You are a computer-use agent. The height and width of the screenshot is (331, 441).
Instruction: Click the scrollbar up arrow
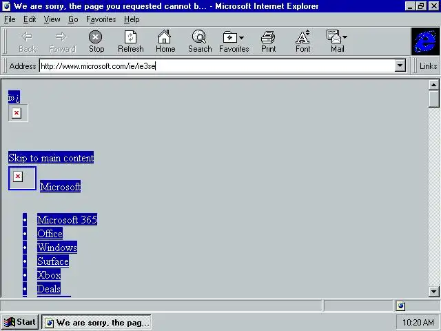[x=433, y=85]
